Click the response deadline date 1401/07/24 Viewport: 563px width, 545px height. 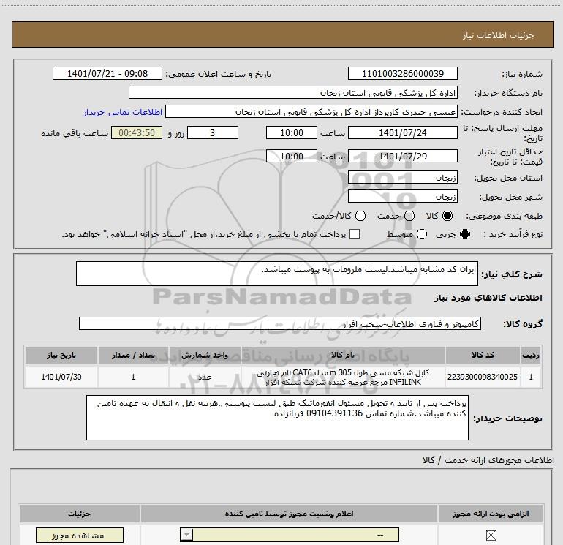(402, 132)
